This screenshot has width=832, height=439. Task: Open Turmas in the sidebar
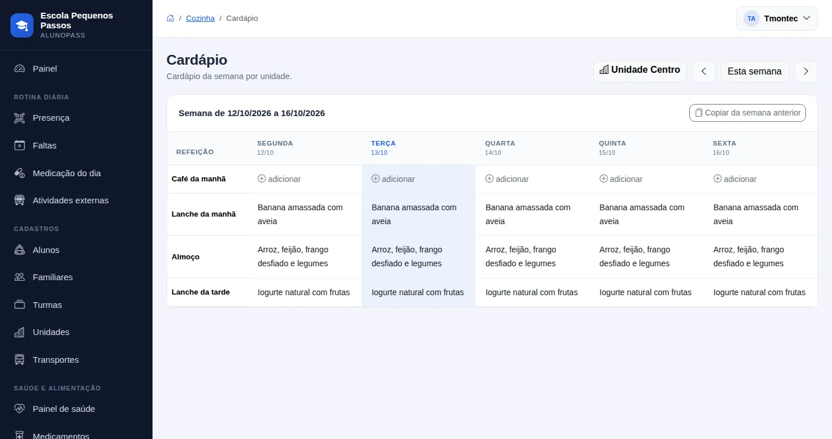click(x=76, y=305)
